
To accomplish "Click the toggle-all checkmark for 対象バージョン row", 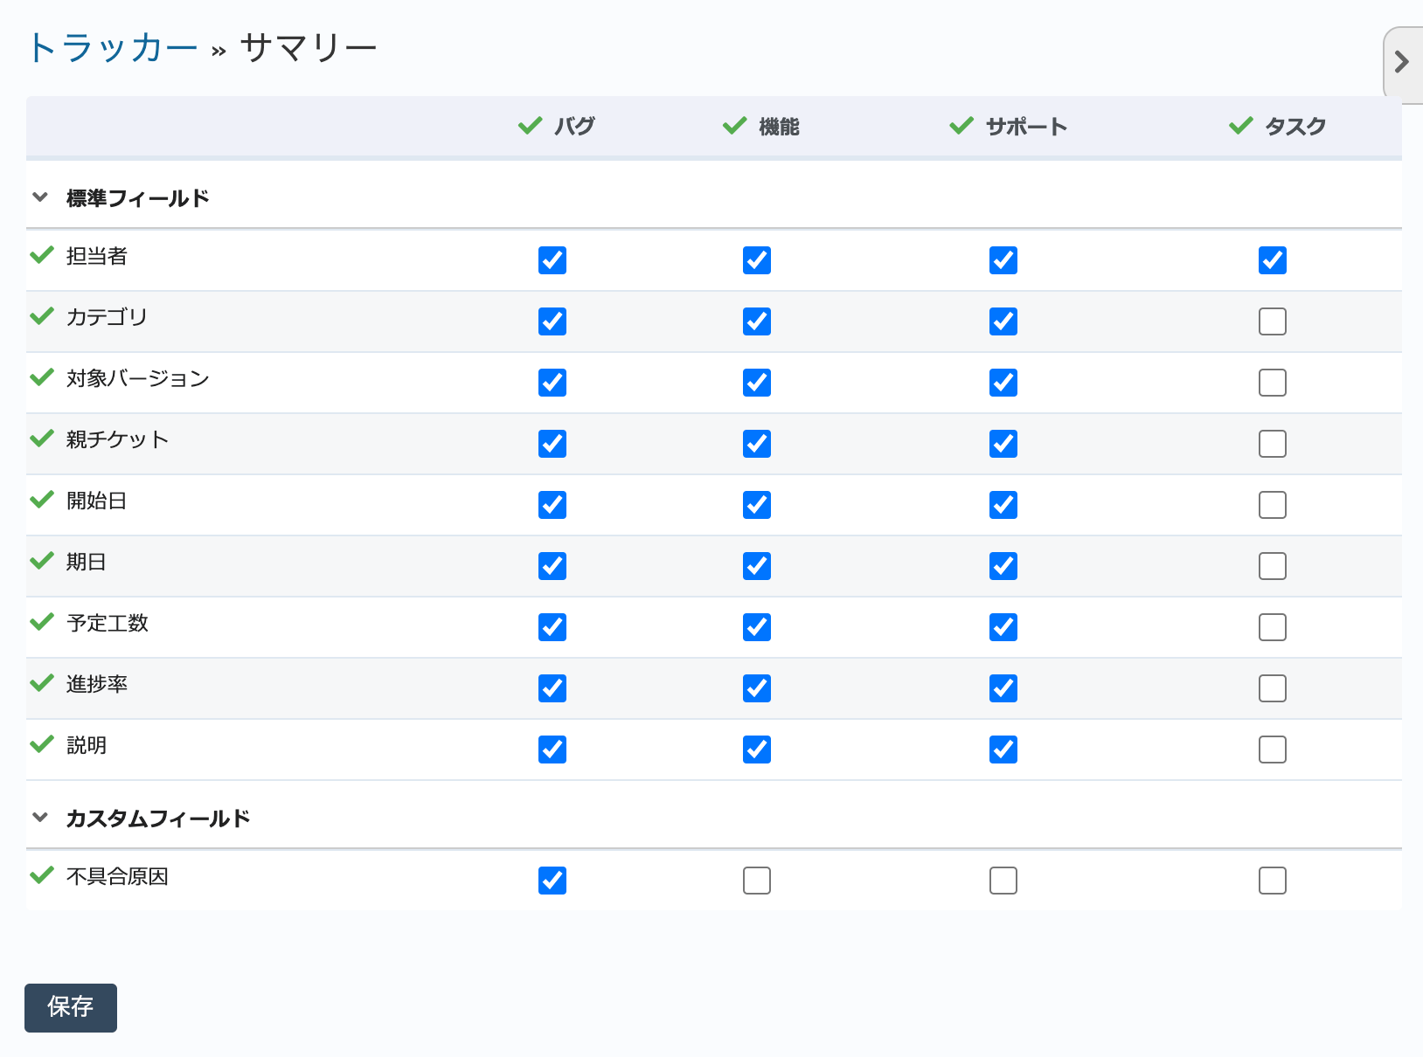I will click(x=42, y=377).
